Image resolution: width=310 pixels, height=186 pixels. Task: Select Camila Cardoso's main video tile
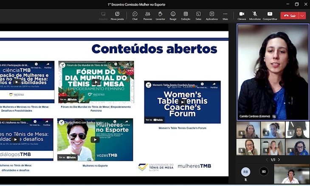273,72
